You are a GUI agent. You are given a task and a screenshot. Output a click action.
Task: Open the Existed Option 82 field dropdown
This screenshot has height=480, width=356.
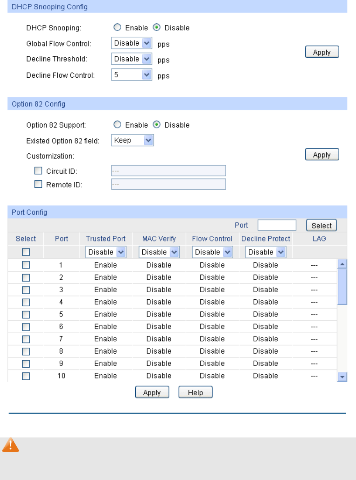133,140
